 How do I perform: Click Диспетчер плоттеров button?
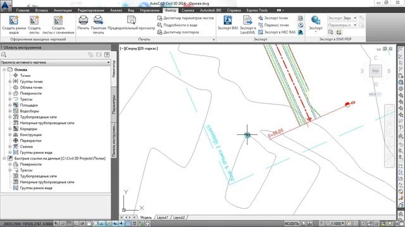[x=178, y=32]
